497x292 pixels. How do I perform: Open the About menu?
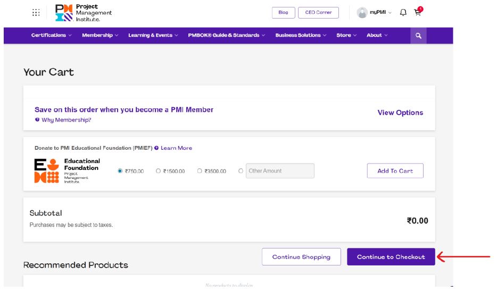pos(377,36)
